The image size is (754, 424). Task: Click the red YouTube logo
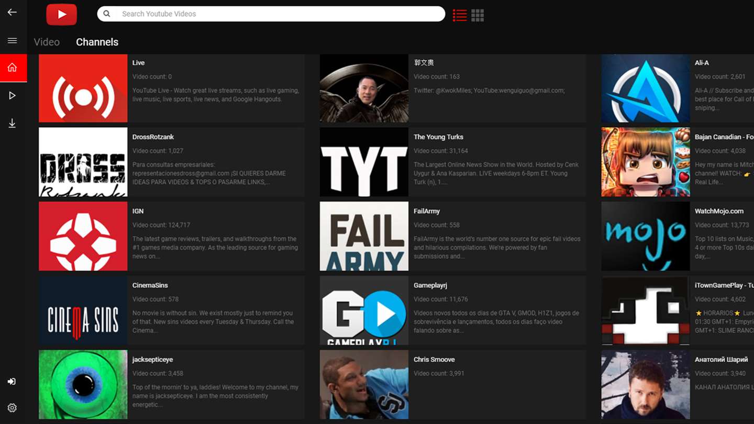point(62,15)
